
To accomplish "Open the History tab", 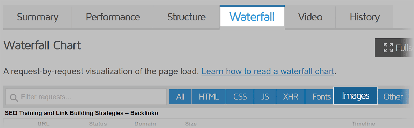I will 365,17.
